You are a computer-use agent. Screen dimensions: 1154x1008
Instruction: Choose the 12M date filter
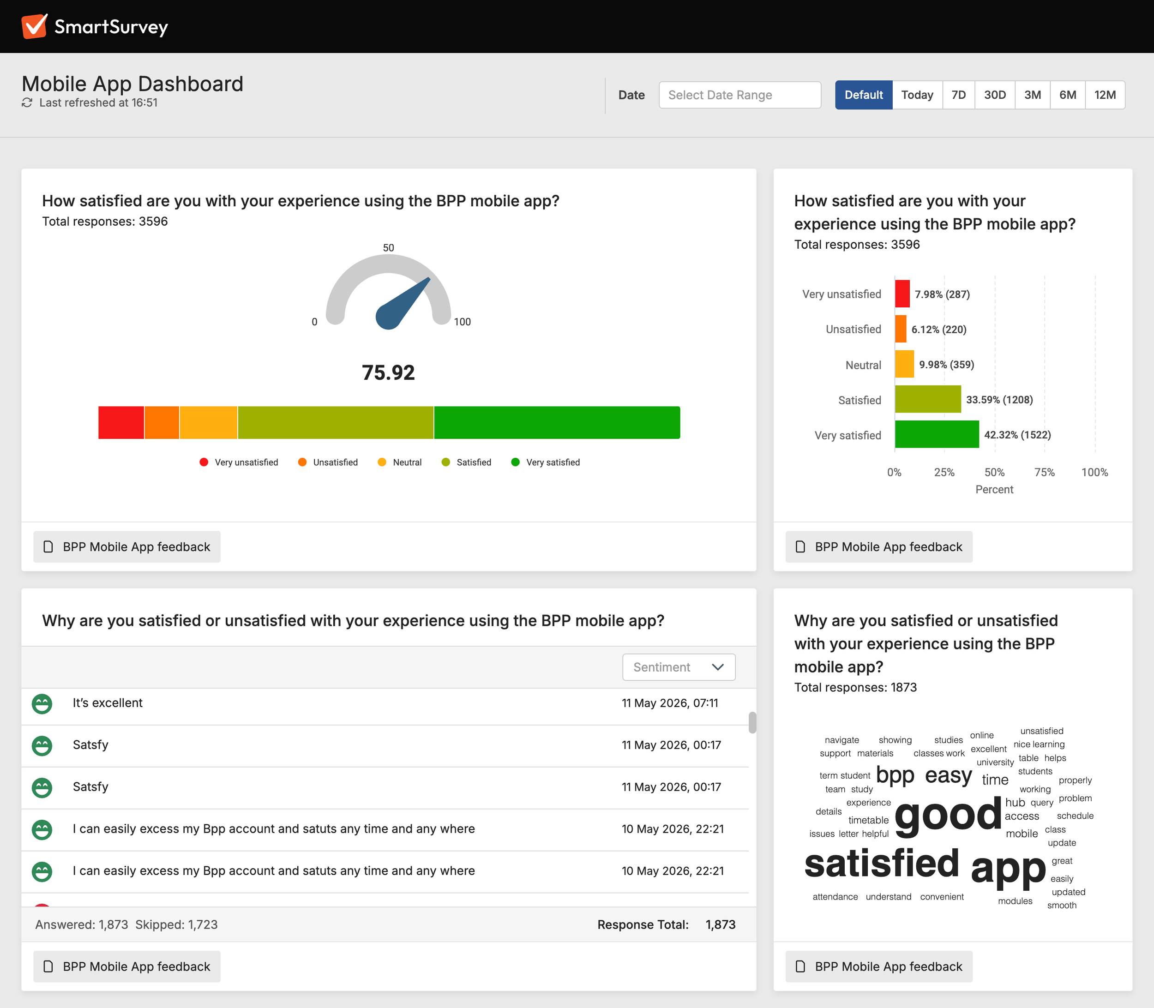[x=1105, y=95]
